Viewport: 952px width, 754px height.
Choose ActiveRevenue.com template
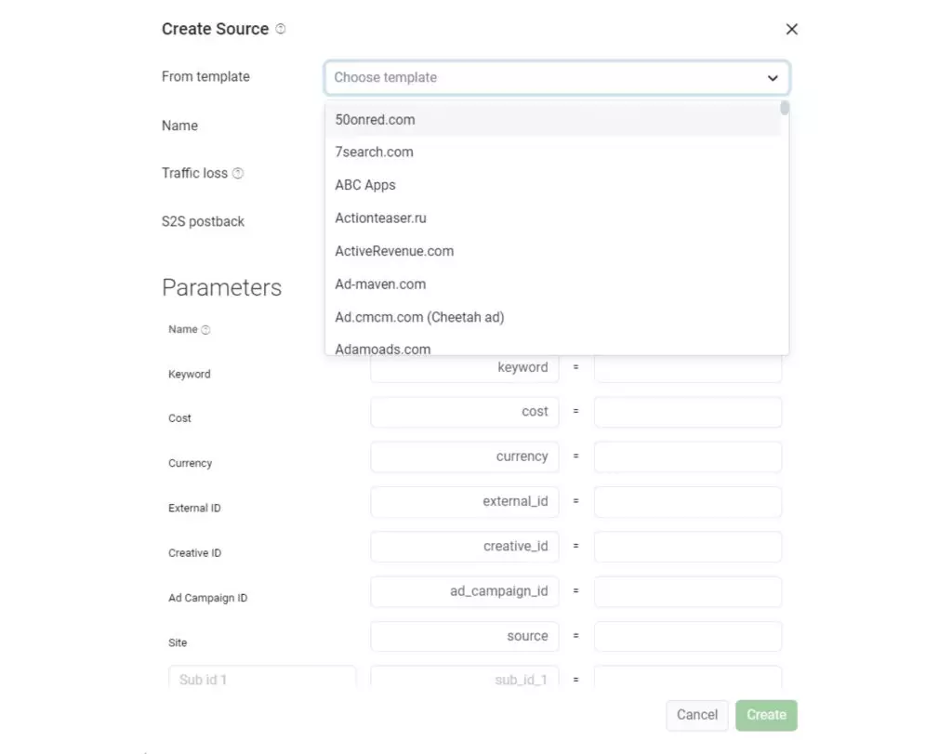pos(395,251)
